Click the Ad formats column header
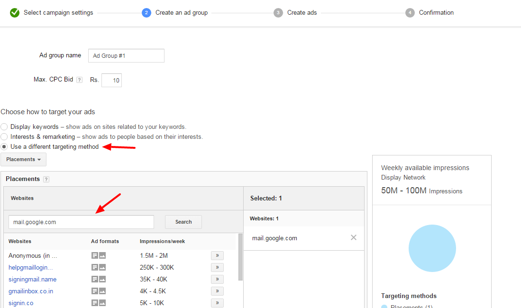The image size is (521, 308). [105, 241]
